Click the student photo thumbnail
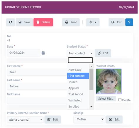Screen dimensions: 139x128 tap(109, 81)
